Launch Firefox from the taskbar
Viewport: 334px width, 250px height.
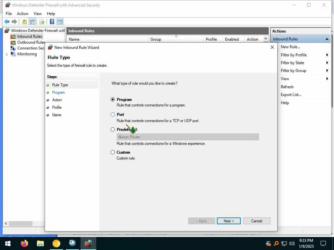point(24,243)
